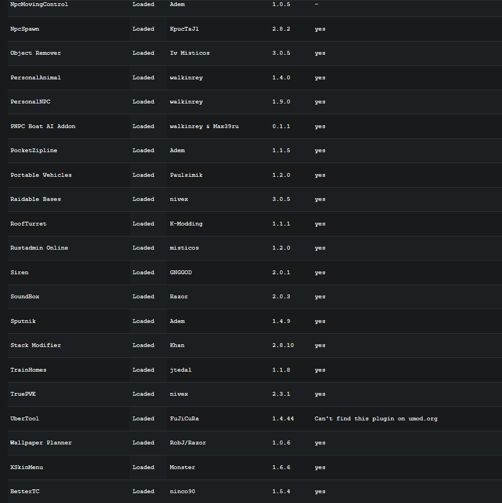Screen dimensions: 502x503
Task: Select version 3.0.5 in the Raidable Bases row
Action: [x=281, y=199]
